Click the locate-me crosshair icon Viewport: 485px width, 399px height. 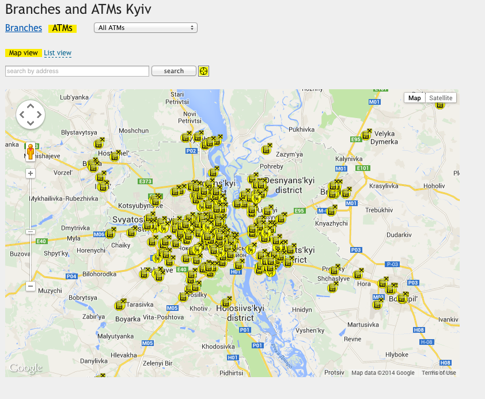[x=203, y=71]
